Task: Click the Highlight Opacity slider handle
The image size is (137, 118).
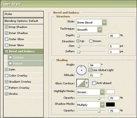Action: (99, 98)
